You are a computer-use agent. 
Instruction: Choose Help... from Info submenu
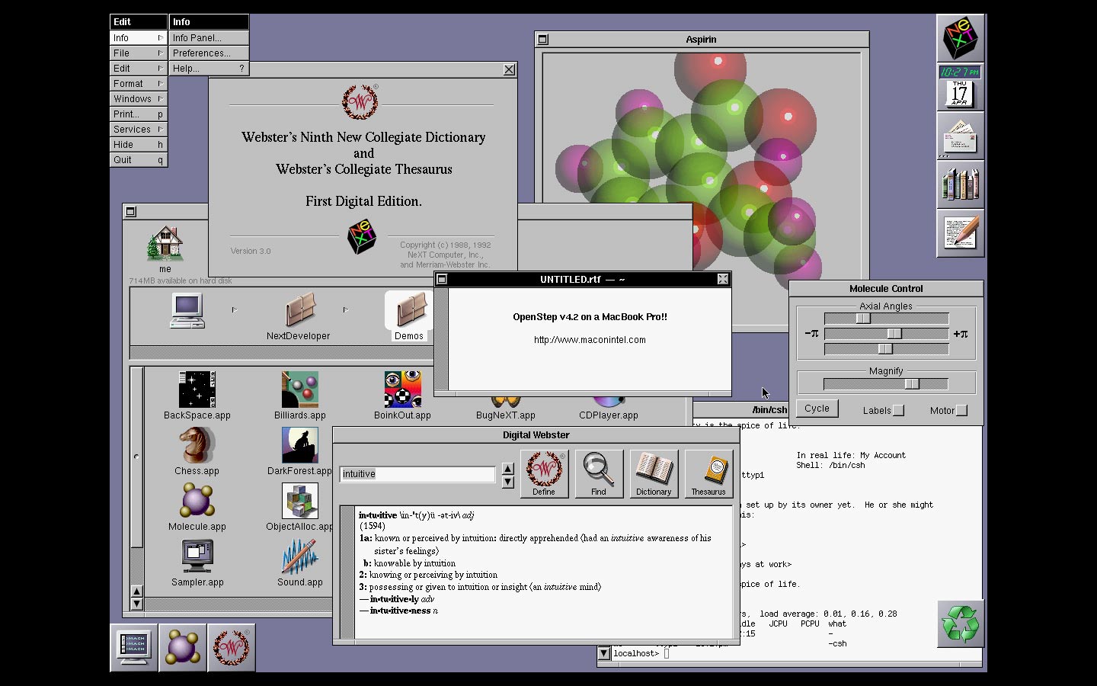[x=209, y=68]
